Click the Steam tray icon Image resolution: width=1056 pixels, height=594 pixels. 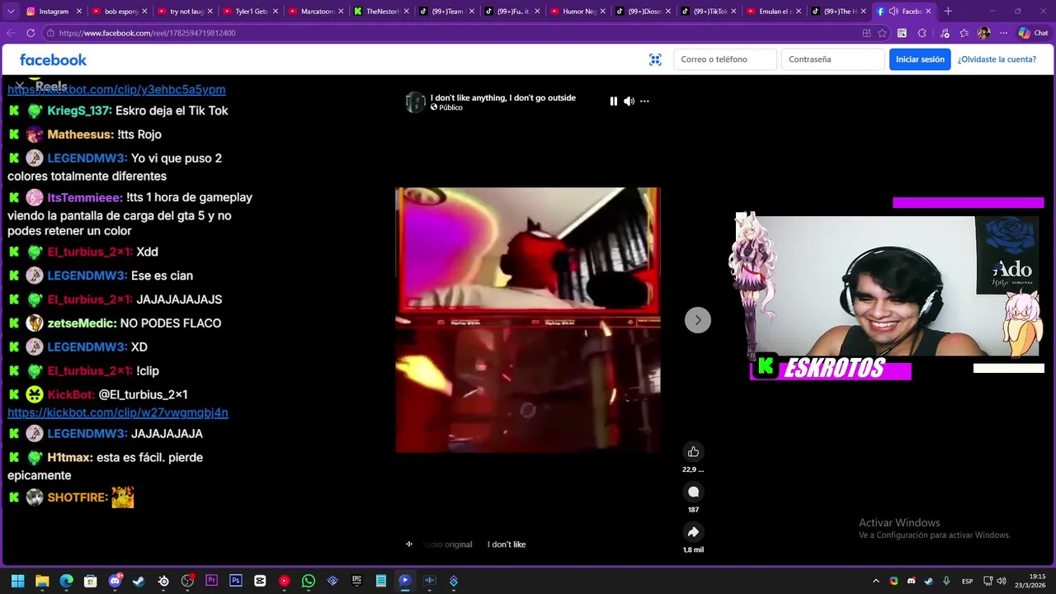tap(929, 581)
